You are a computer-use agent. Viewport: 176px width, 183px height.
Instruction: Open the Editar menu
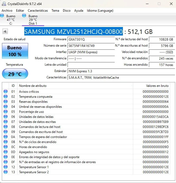(x=20, y=11)
